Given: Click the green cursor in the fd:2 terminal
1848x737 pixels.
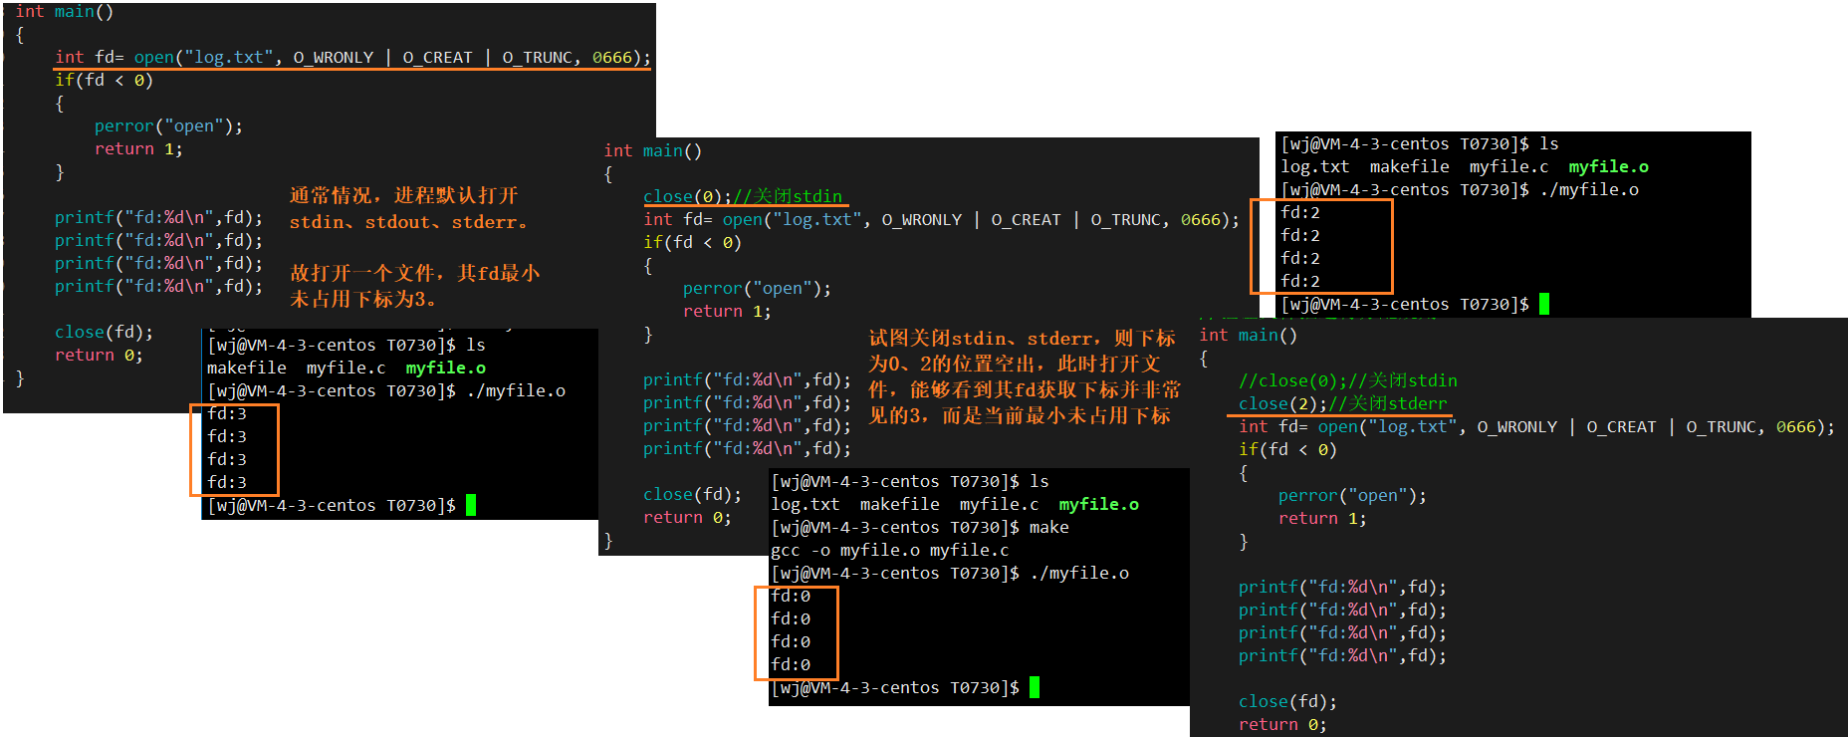Looking at the screenshot, I should tap(1544, 304).
